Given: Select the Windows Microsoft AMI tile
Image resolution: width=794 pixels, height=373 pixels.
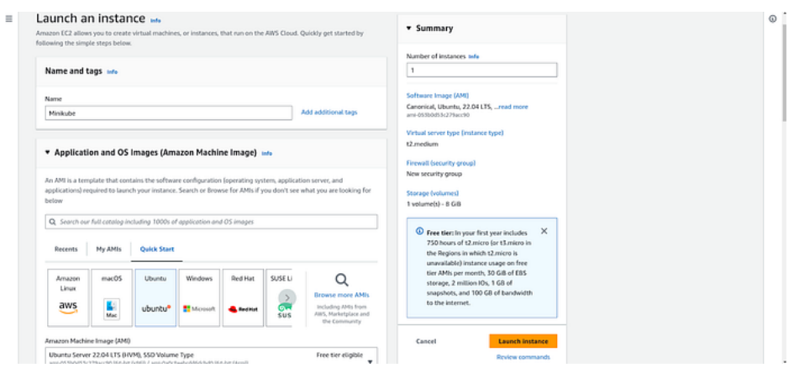Looking at the screenshot, I should [x=199, y=297].
